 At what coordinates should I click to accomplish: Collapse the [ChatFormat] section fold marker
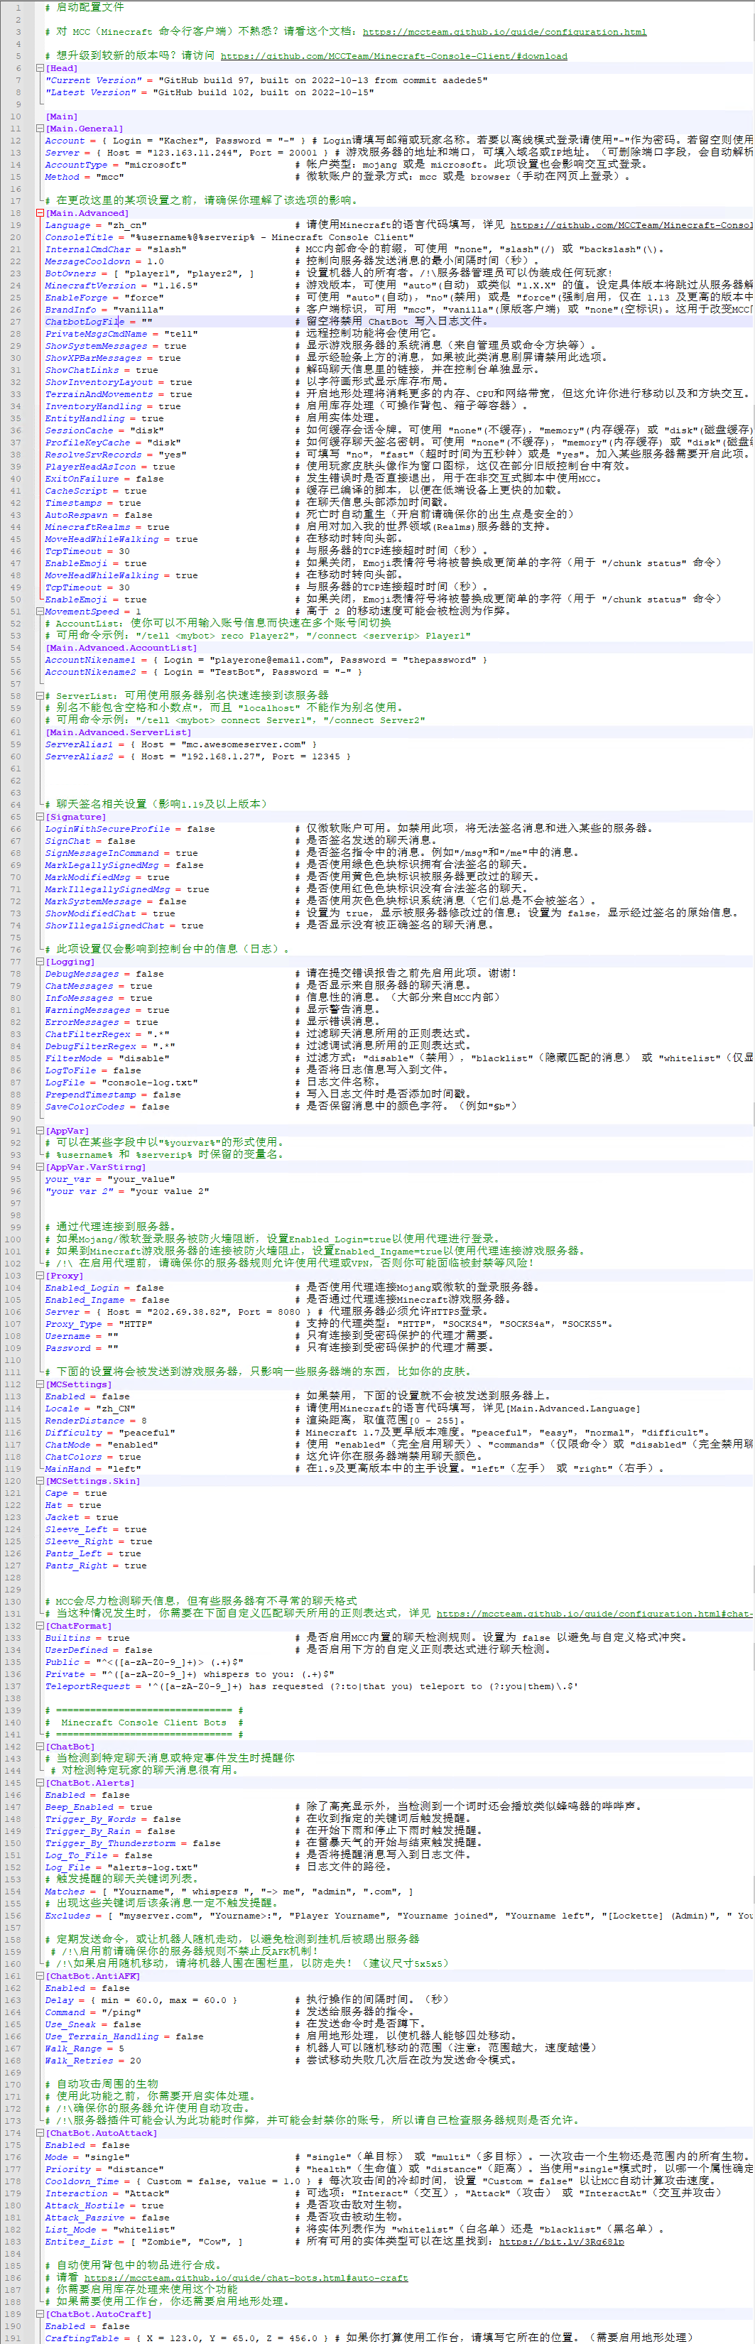(x=40, y=1626)
